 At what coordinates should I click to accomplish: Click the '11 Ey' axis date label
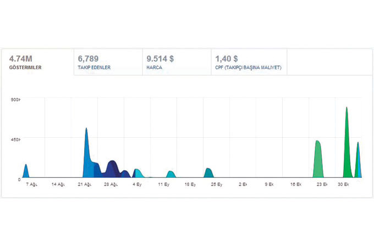tap(164, 185)
